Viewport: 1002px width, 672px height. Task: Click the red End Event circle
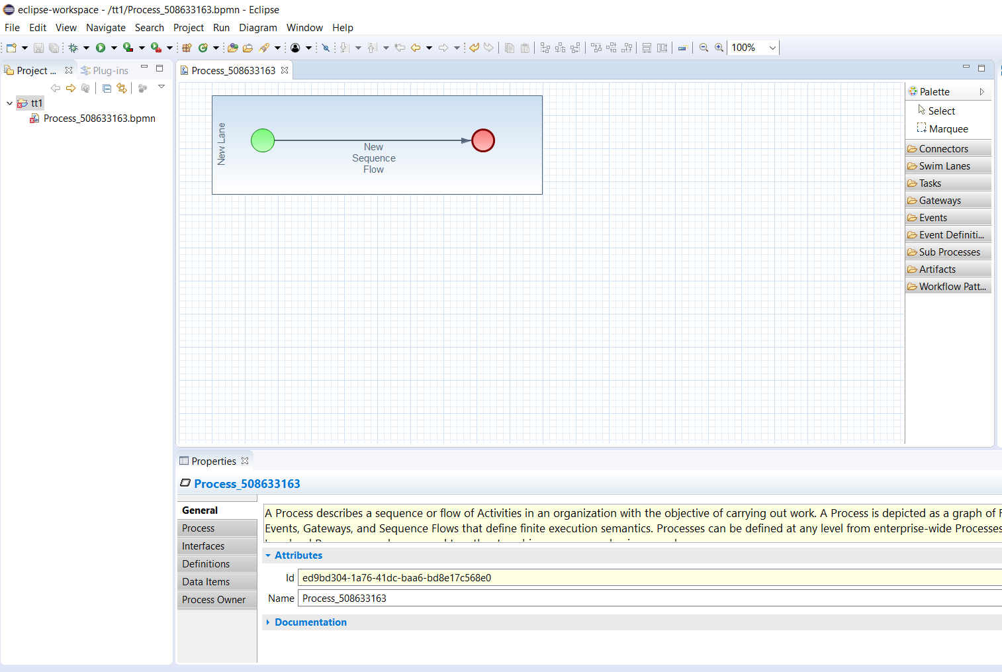pyautogui.click(x=483, y=140)
